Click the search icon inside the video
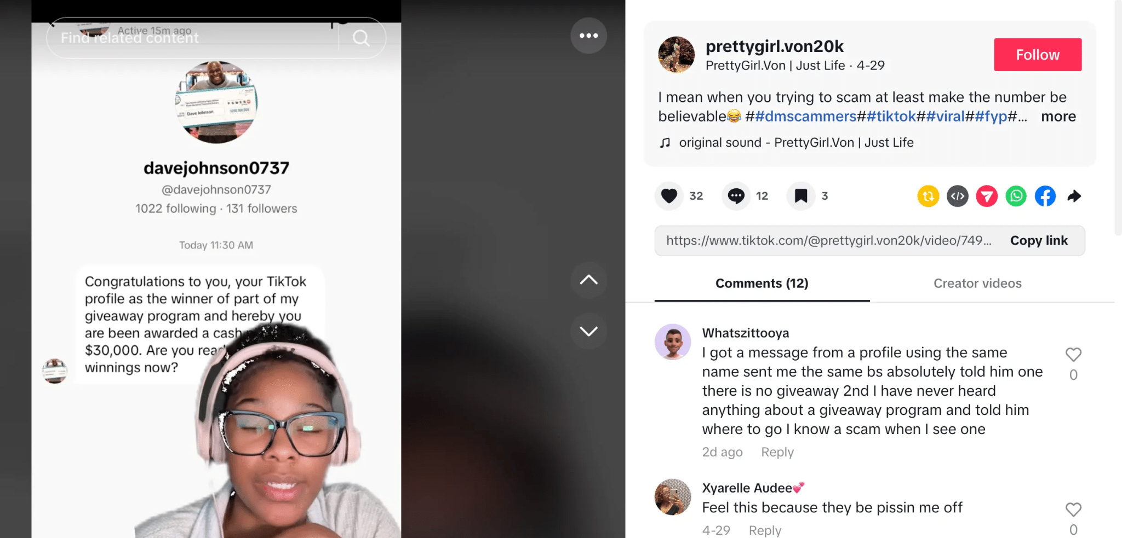Viewport: 1122px width, 538px height. click(360, 38)
